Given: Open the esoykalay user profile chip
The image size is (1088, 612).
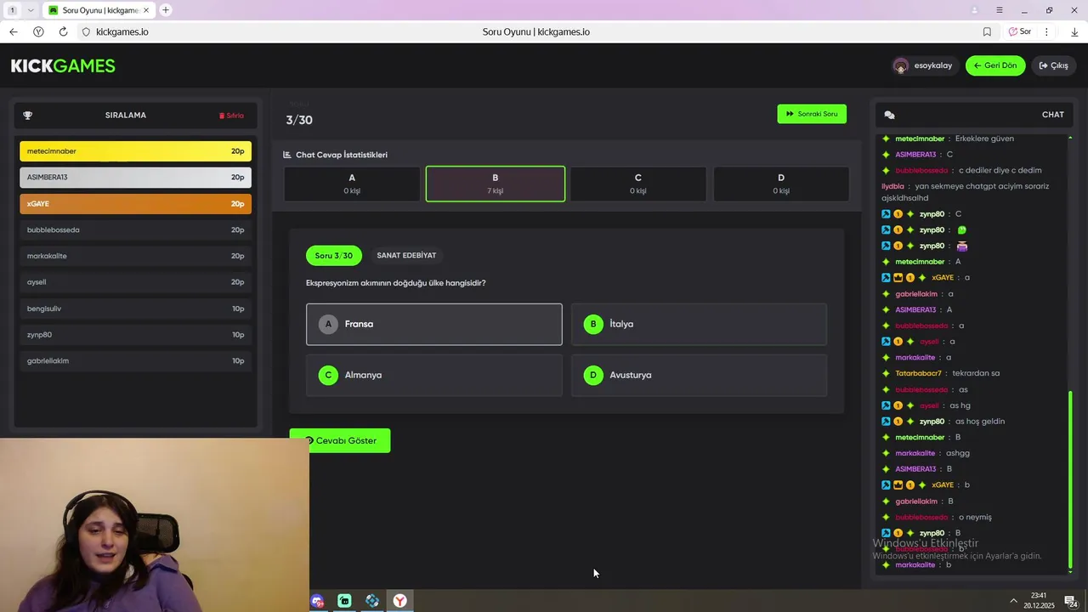Looking at the screenshot, I should 925,65.
